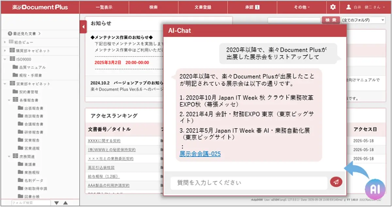Collapse the ISO9000 tree node arrow
Screen dimensions: 392x207
[x=5, y=59]
